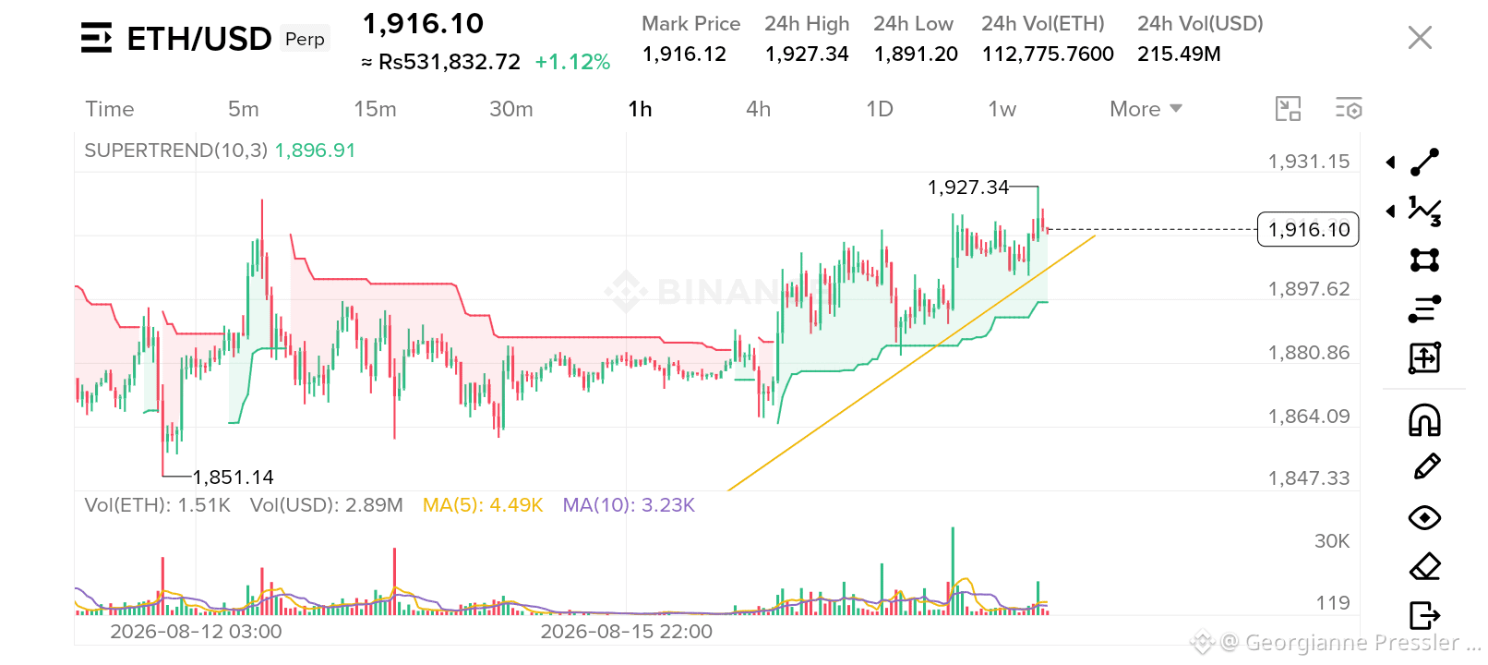Click the MA(10): 3.23K label

pyautogui.click(x=629, y=505)
